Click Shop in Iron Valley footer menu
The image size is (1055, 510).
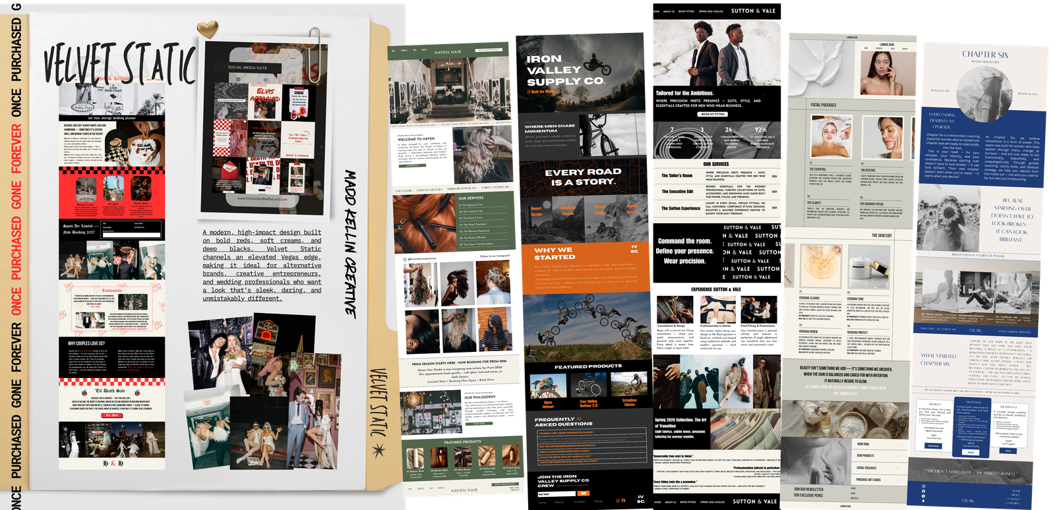point(598,501)
